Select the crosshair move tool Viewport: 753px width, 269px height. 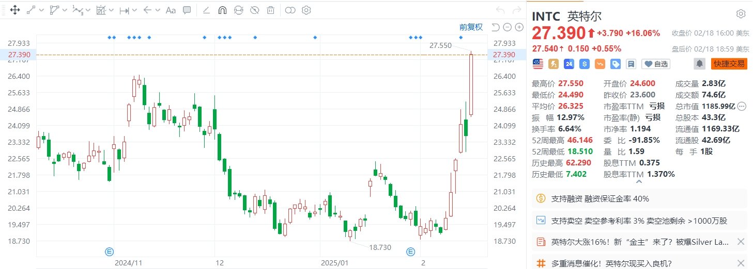pos(15,10)
